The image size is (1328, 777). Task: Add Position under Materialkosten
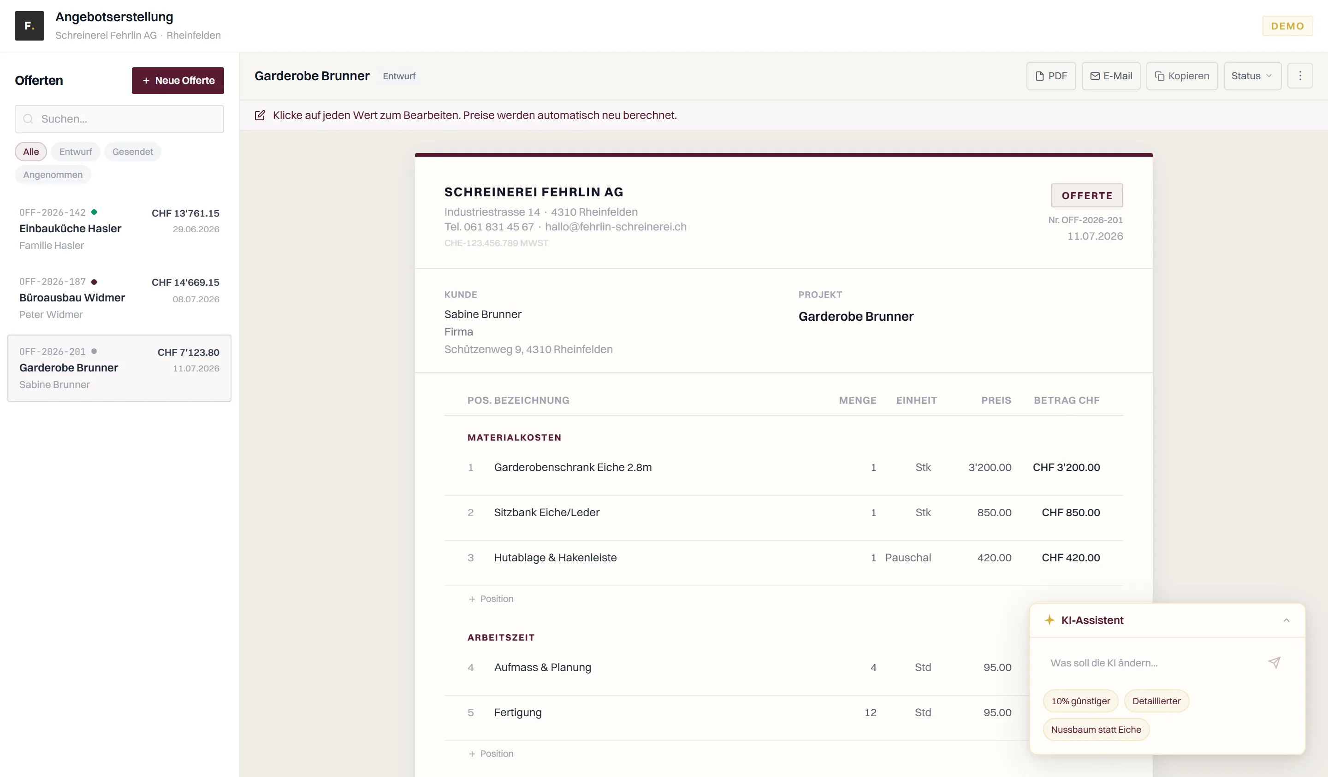(x=491, y=599)
